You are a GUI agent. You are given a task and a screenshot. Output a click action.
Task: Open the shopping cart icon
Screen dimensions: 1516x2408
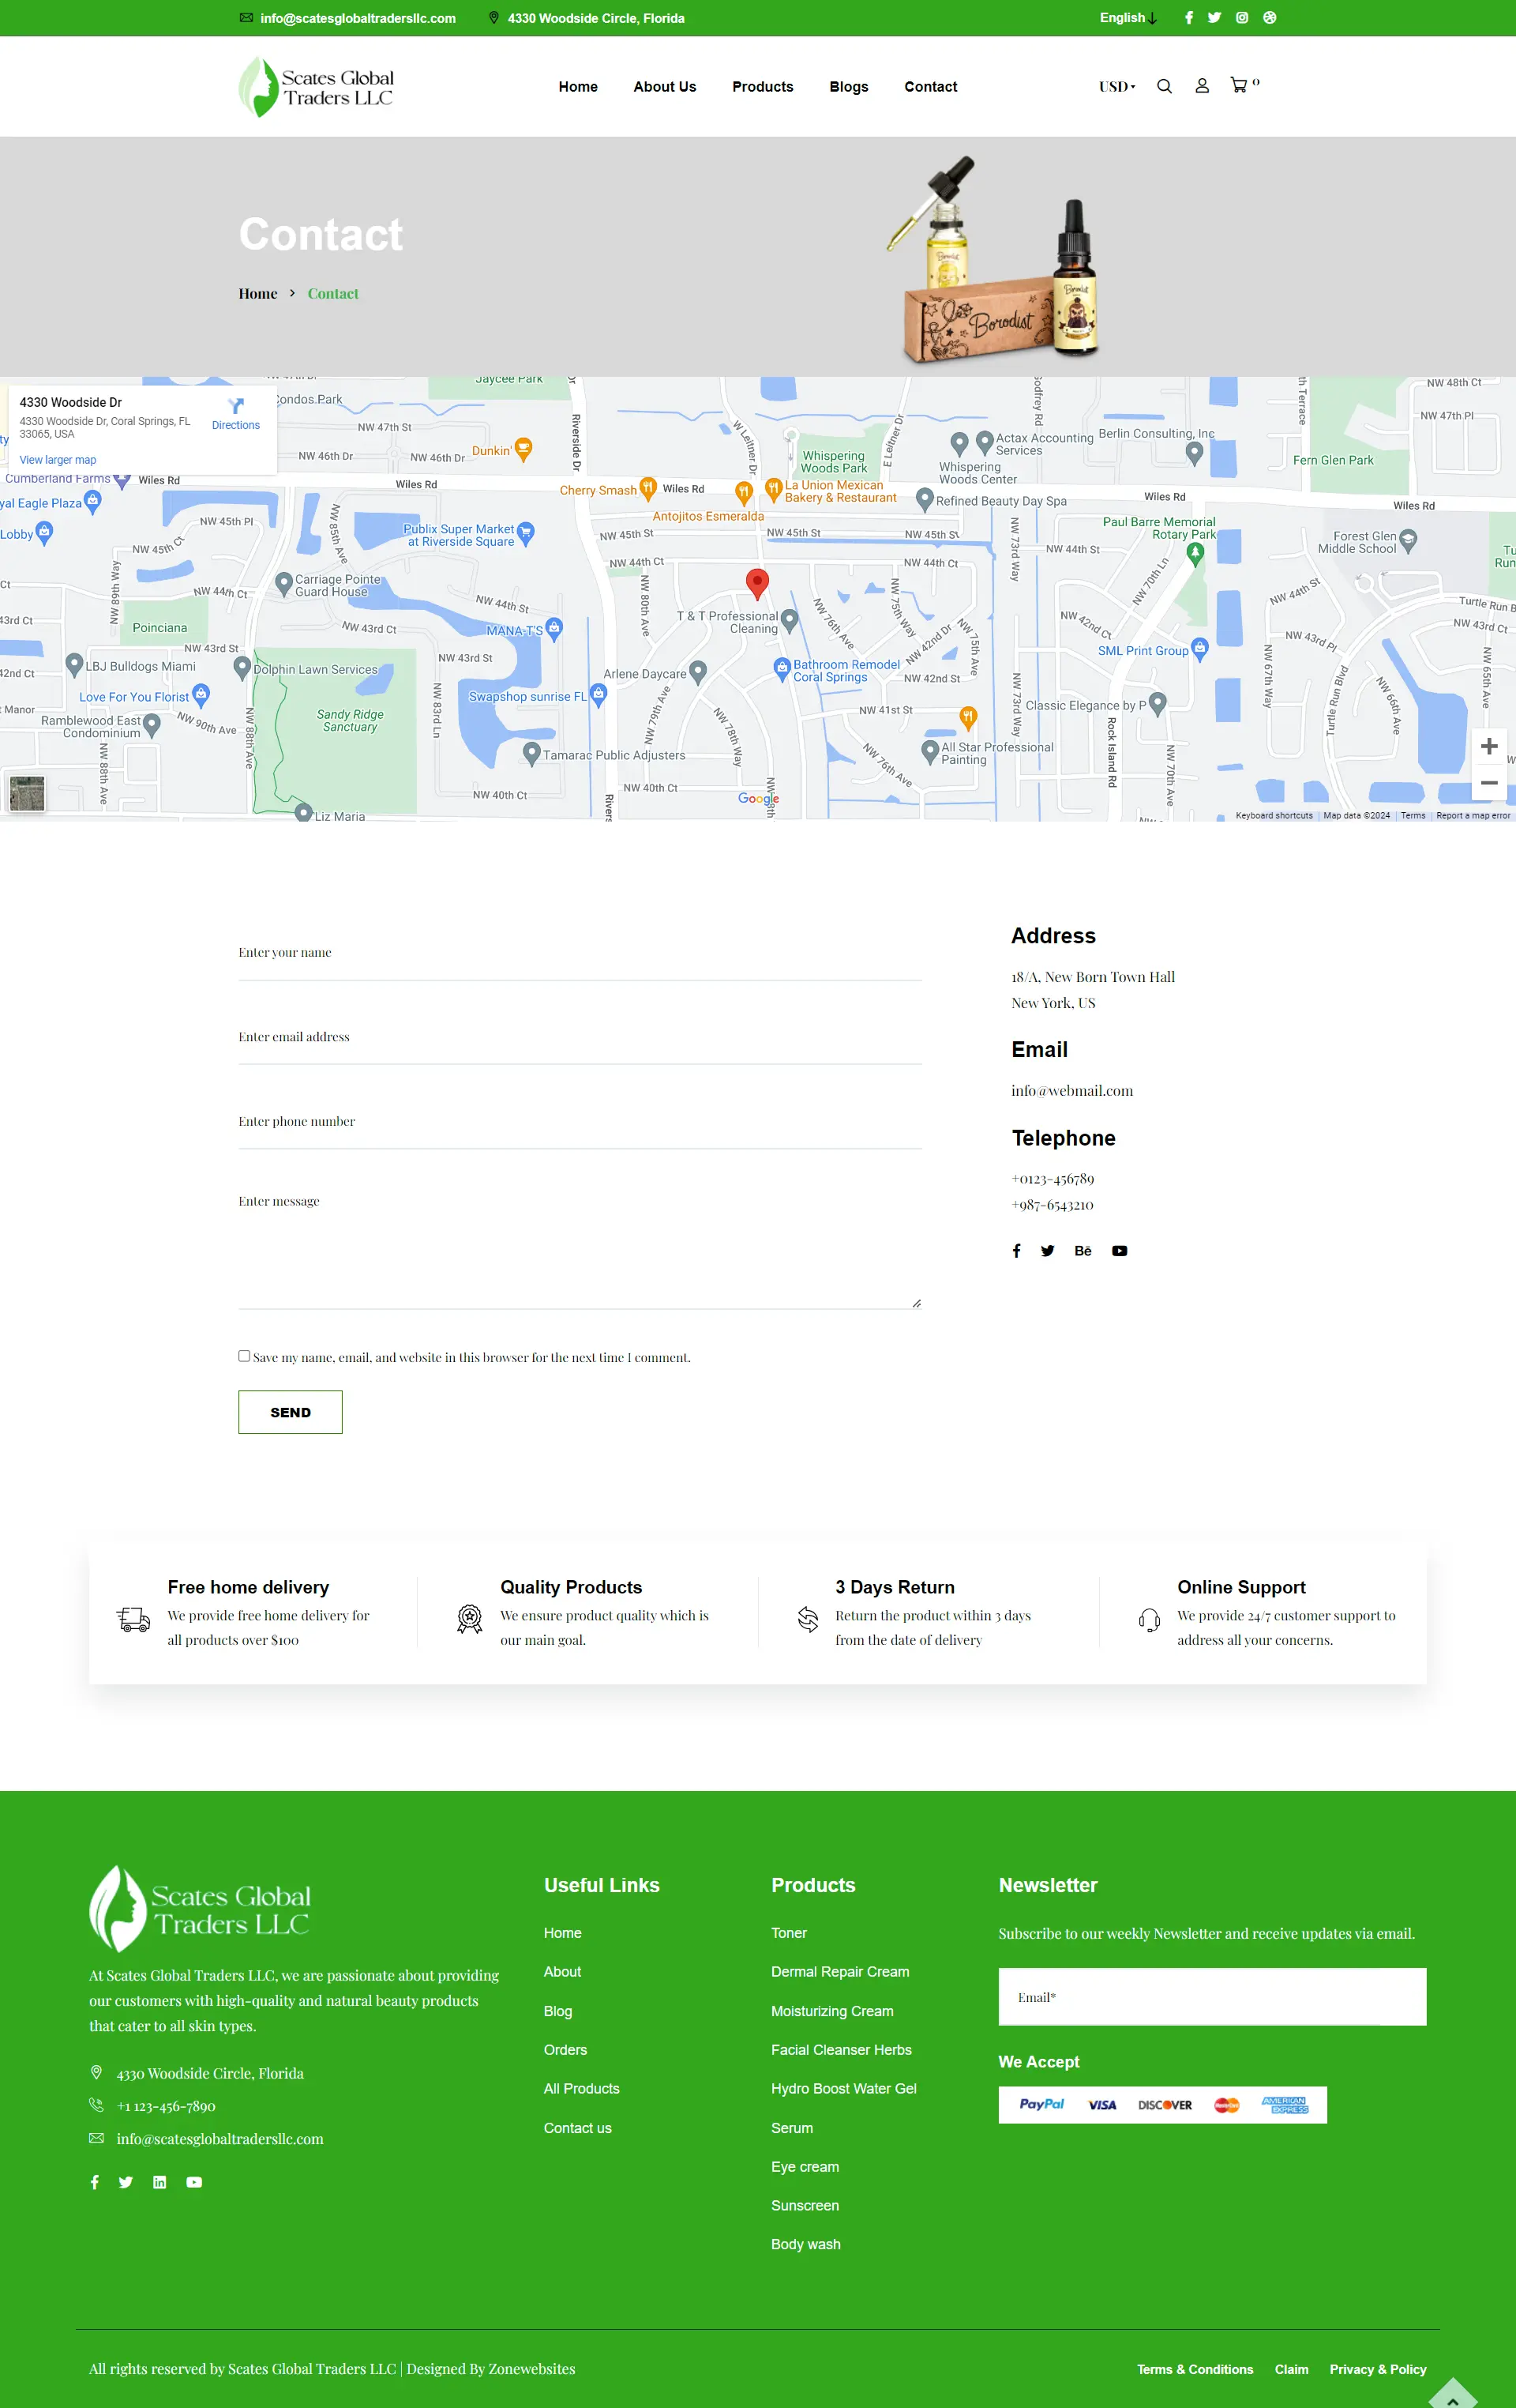click(1239, 86)
